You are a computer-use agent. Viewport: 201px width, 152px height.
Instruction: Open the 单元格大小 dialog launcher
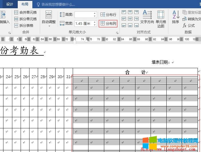point(117,33)
